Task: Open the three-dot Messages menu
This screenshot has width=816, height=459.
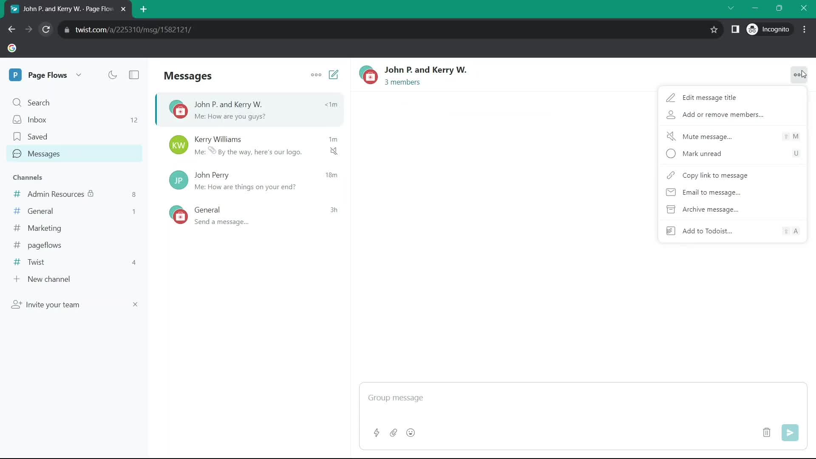Action: coord(316,74)
